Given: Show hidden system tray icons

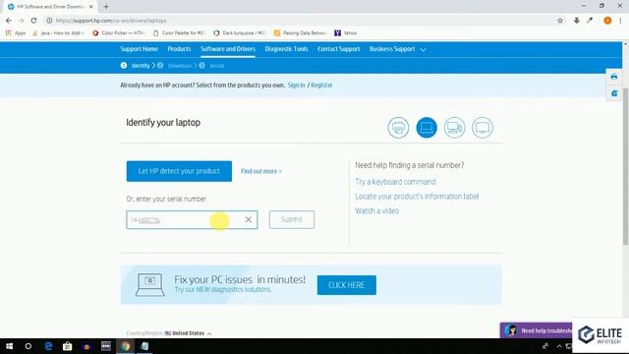Looking at the screenshot, I should tap(559, 346).
